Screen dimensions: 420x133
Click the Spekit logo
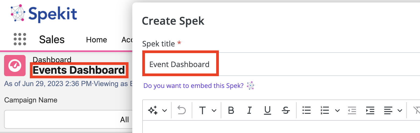[44, 13]
